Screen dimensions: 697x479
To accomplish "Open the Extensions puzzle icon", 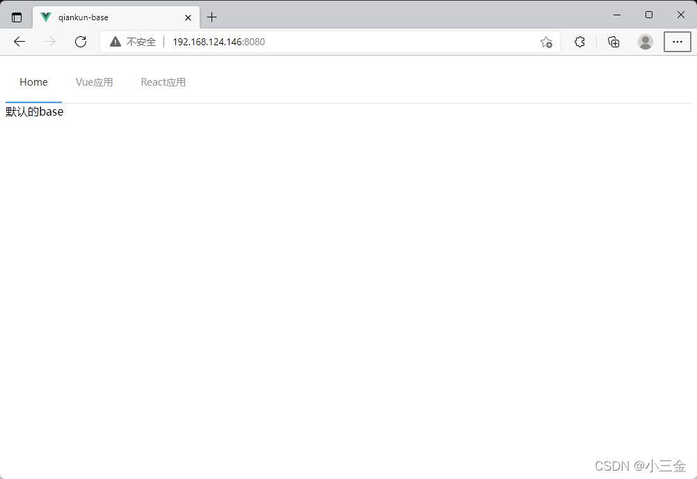I will (579, 42).
